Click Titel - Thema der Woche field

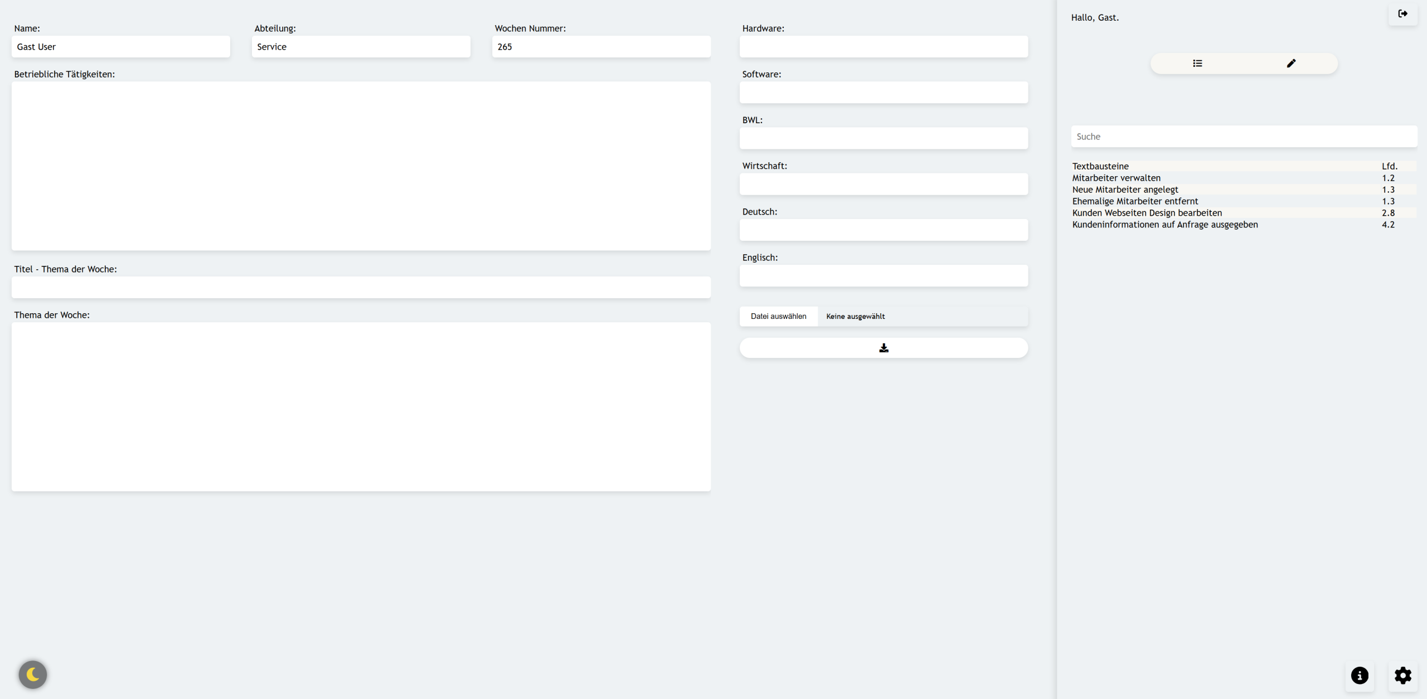361,288
